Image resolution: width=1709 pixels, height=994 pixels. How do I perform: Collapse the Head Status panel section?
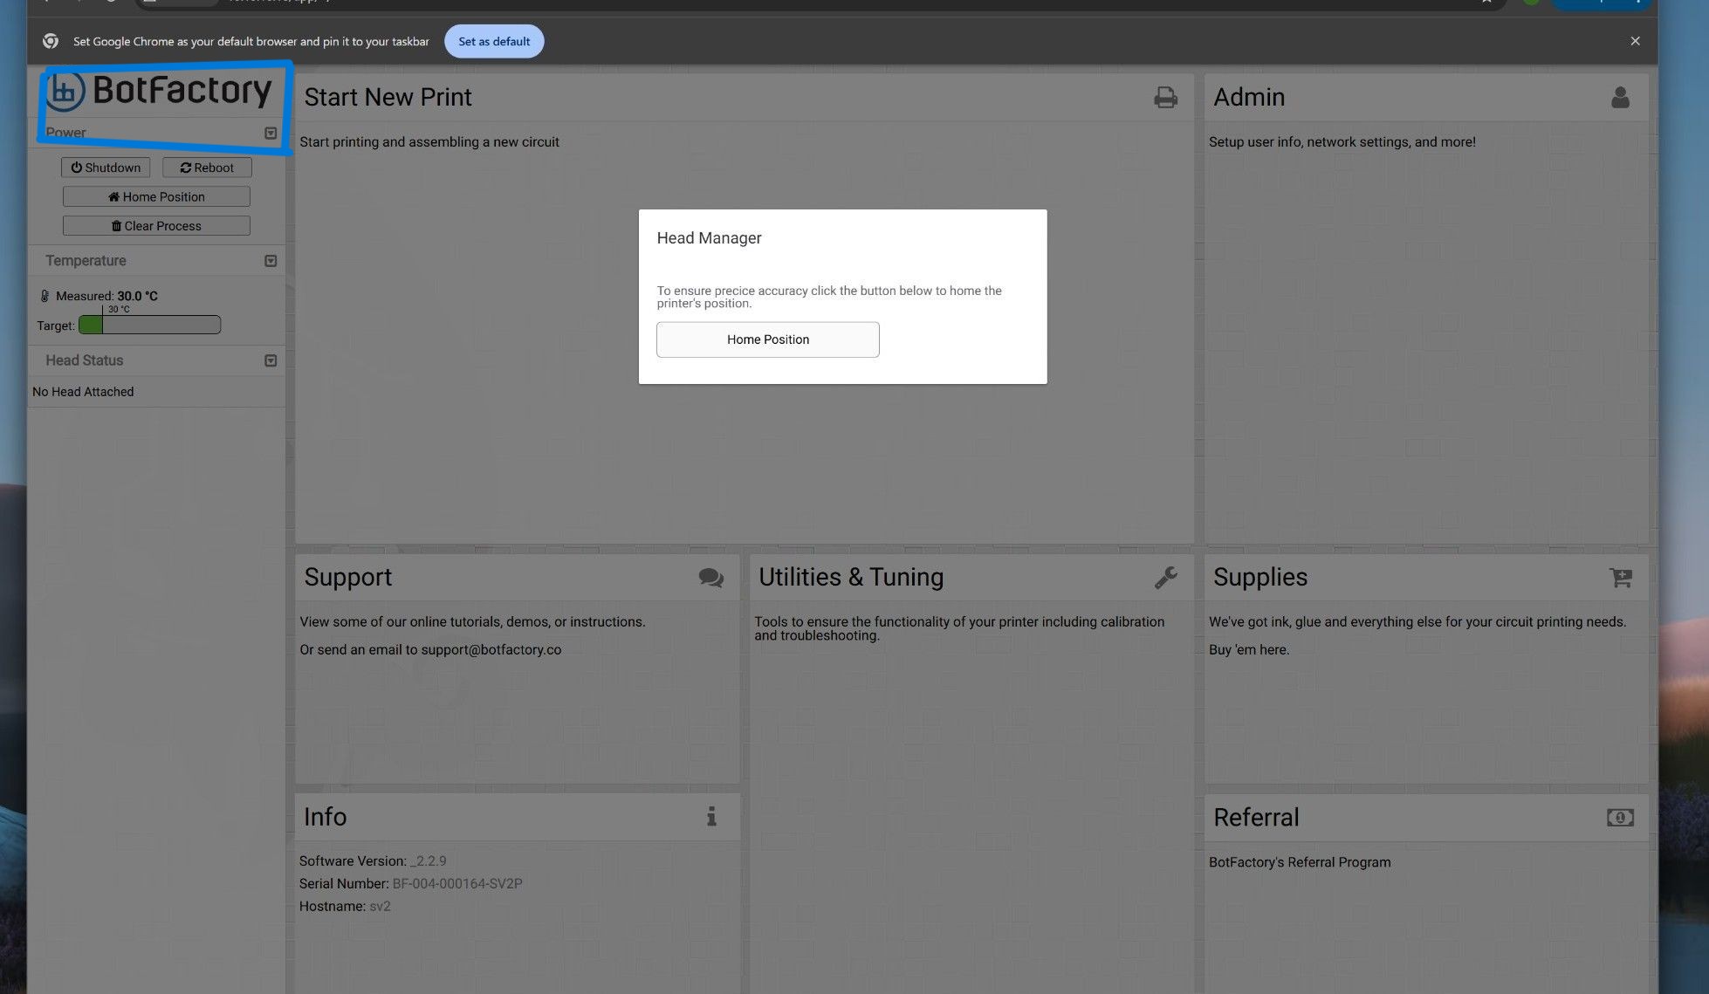[x=271, y=360]
